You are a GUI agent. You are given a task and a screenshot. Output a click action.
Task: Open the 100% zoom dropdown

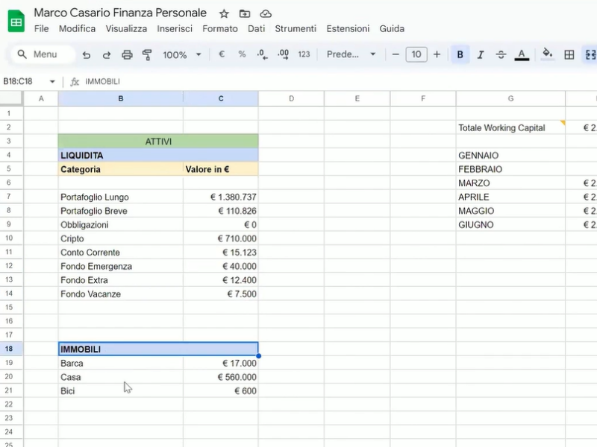[182, 54]
